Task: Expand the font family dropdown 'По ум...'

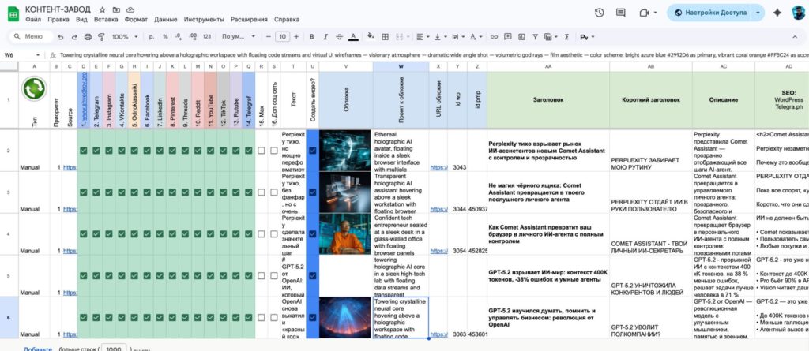Action: coord(239,37)
